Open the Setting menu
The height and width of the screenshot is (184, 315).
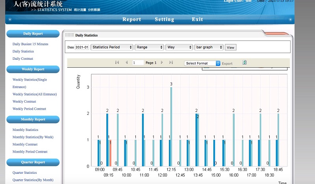164,19
